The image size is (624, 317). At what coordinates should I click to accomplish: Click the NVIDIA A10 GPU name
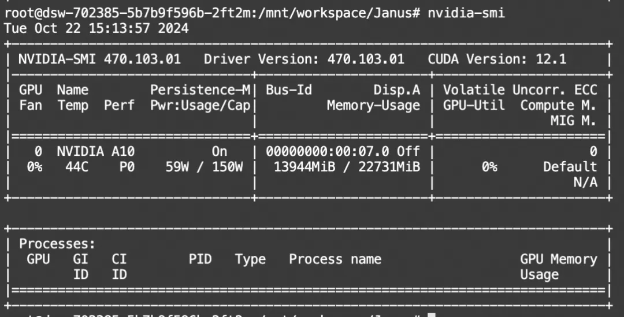96,152
